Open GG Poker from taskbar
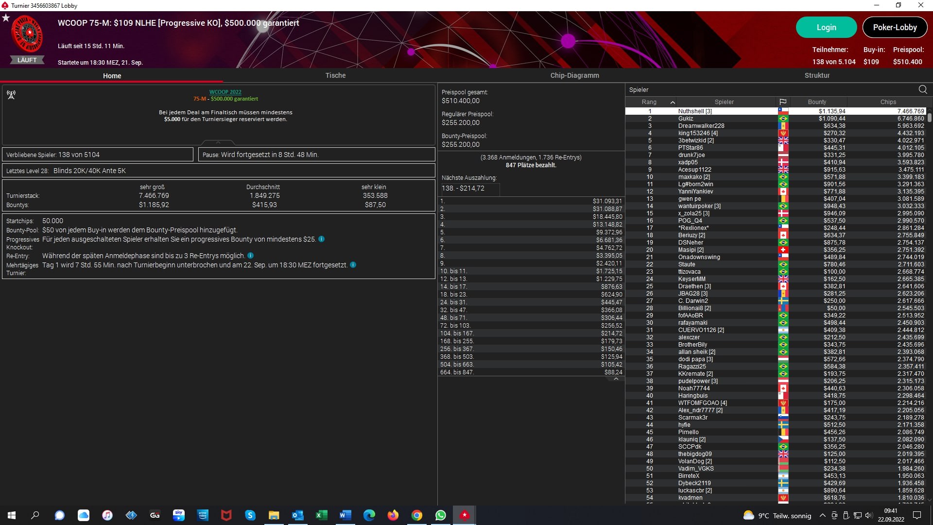This screenshot has height=525, width=933. click(x=155, y=515)
